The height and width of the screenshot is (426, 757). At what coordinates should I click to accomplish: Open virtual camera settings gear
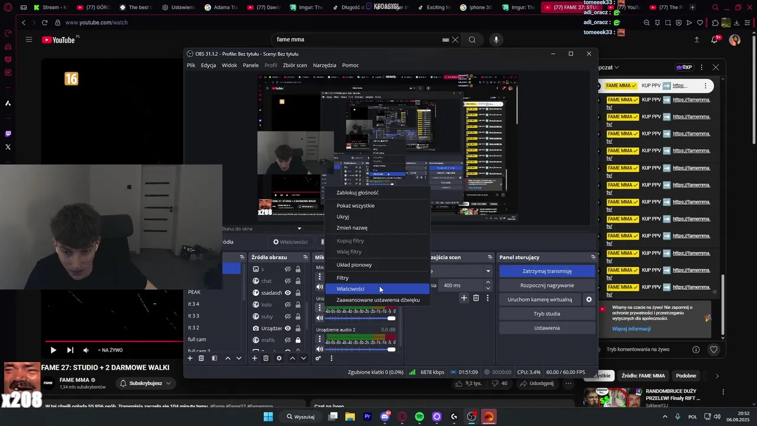[x=589, y=299]
